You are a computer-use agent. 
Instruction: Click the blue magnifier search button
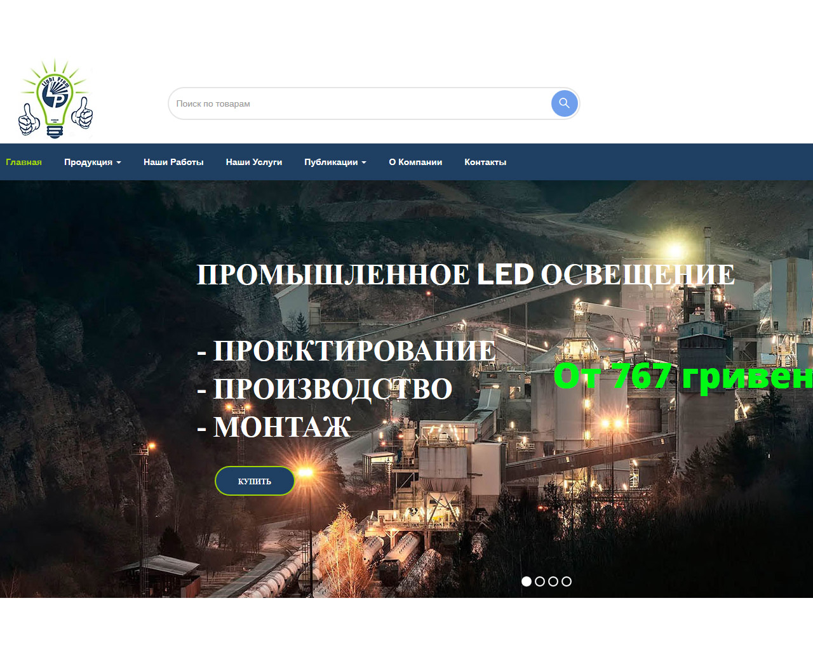click(564, 103)
